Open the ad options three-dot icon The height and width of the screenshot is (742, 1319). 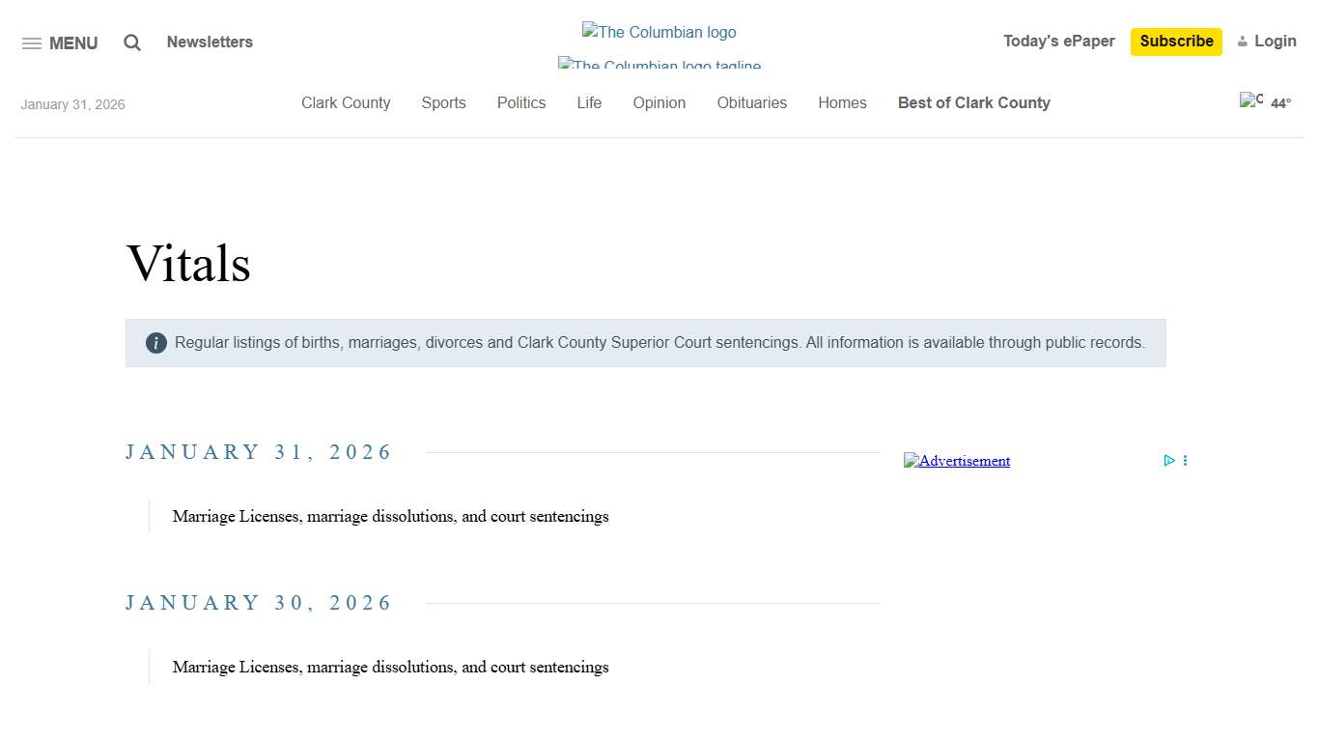1185,461
